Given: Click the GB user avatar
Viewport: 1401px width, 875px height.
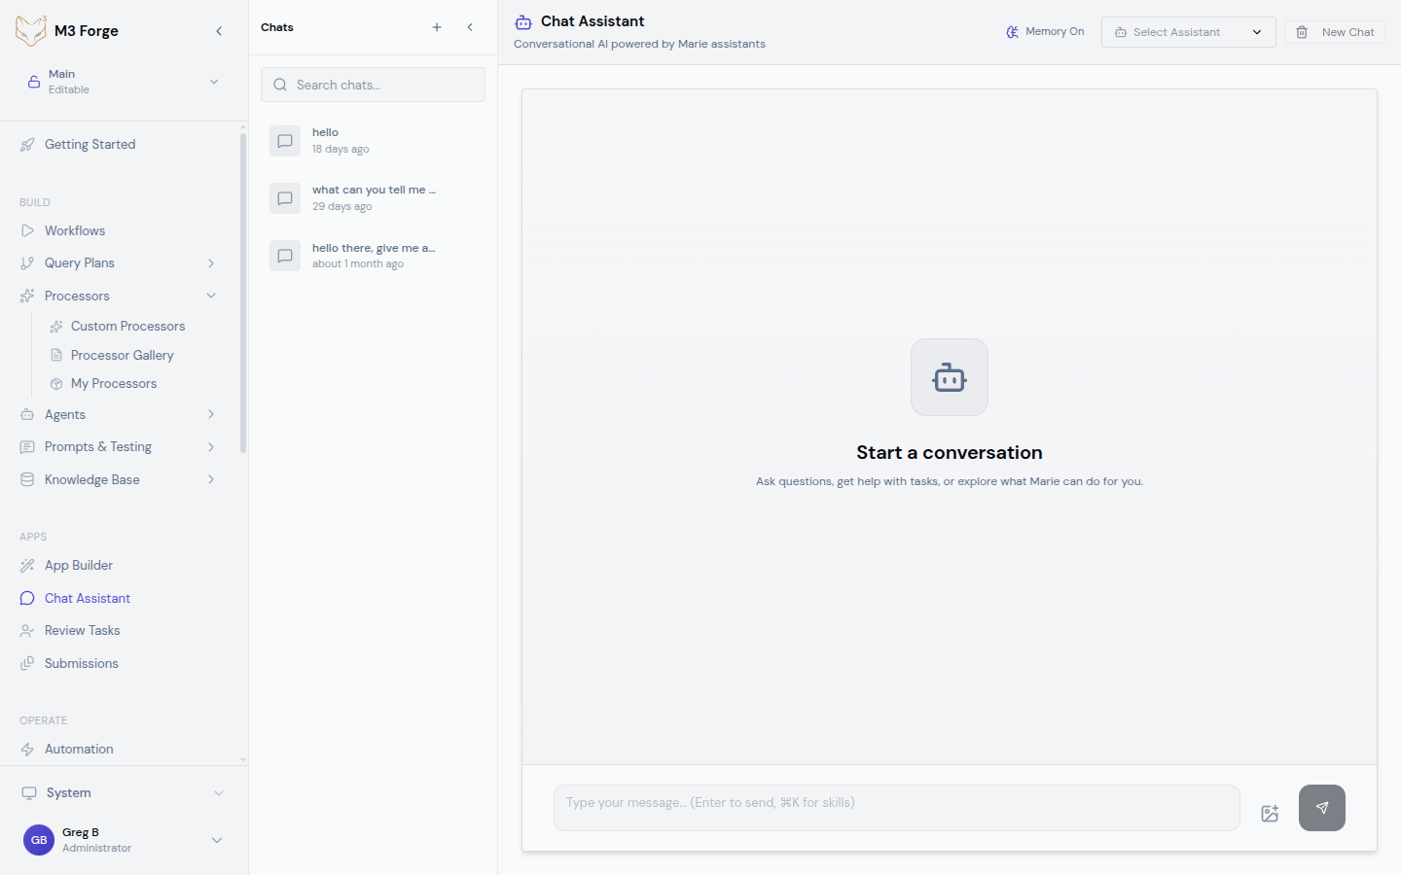Looking at the screenshot, I should coord(39,840).
